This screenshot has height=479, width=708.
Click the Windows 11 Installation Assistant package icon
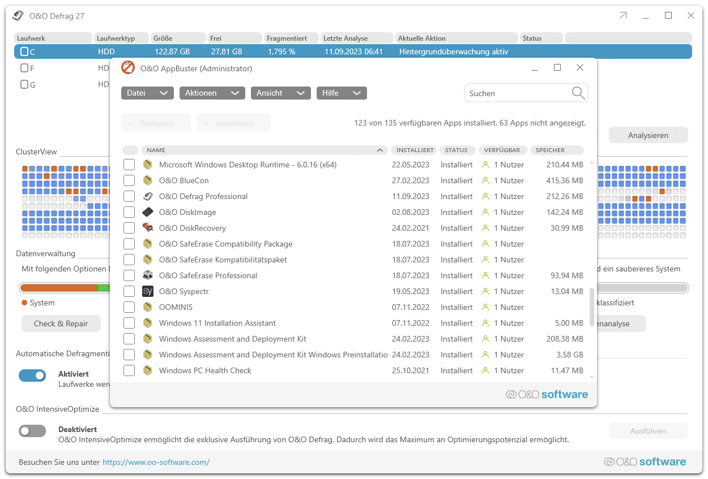[148, 323]
